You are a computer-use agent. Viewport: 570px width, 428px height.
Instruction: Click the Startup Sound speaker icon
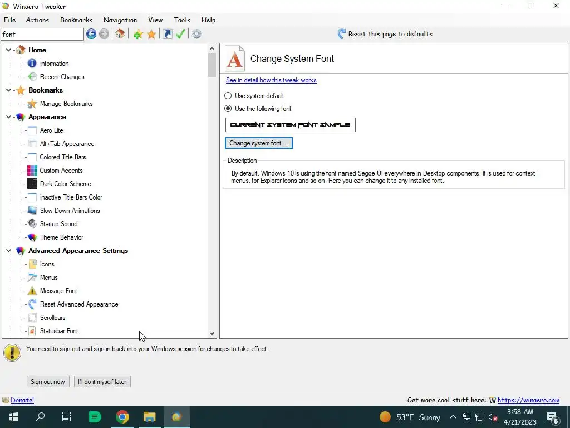32,224
